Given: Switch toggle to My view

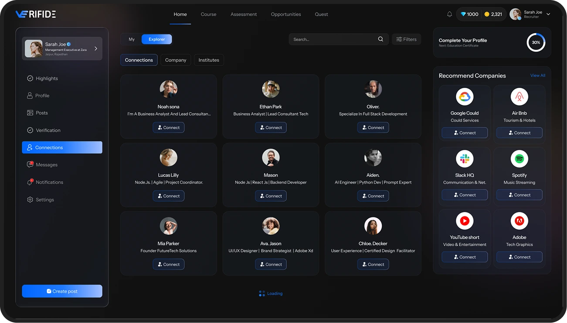Looking at the screenshot, I should click(132, 39).
